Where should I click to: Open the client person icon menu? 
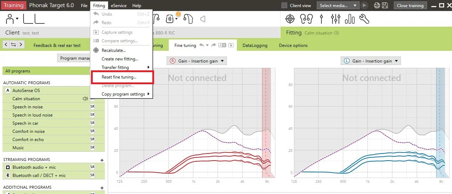(x=12, y=18)
